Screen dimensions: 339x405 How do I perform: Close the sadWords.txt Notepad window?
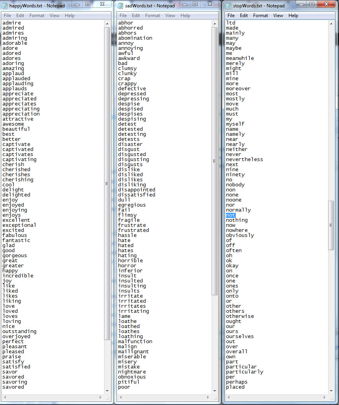[210, 4]
